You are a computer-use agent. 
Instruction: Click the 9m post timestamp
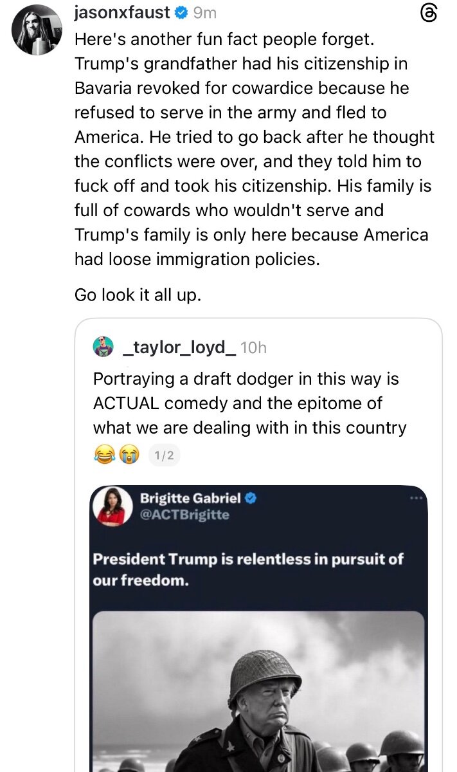click(x=205, y=12)
